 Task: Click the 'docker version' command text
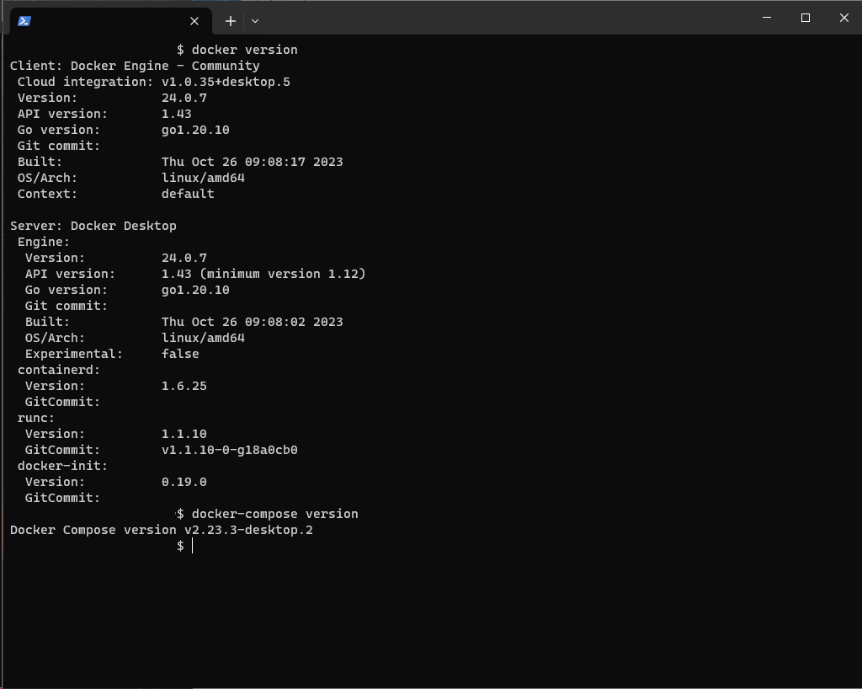click(x=245, y=50)
